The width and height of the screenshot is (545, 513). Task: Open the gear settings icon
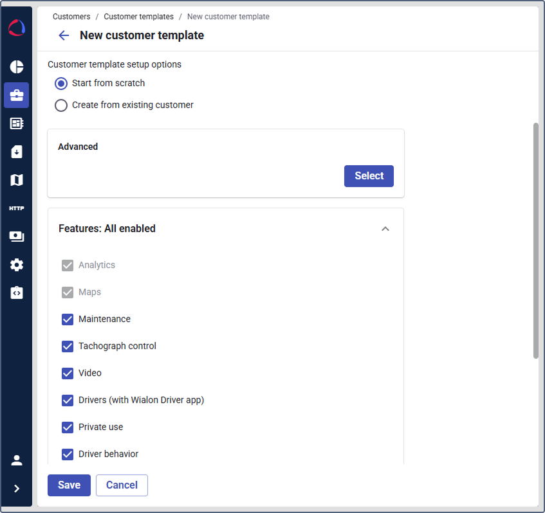(17, 265)
